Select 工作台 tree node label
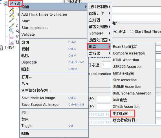Image resolution: width=161 pixels, height=138 pixels. pyautogui.click(x=9, y=48)
